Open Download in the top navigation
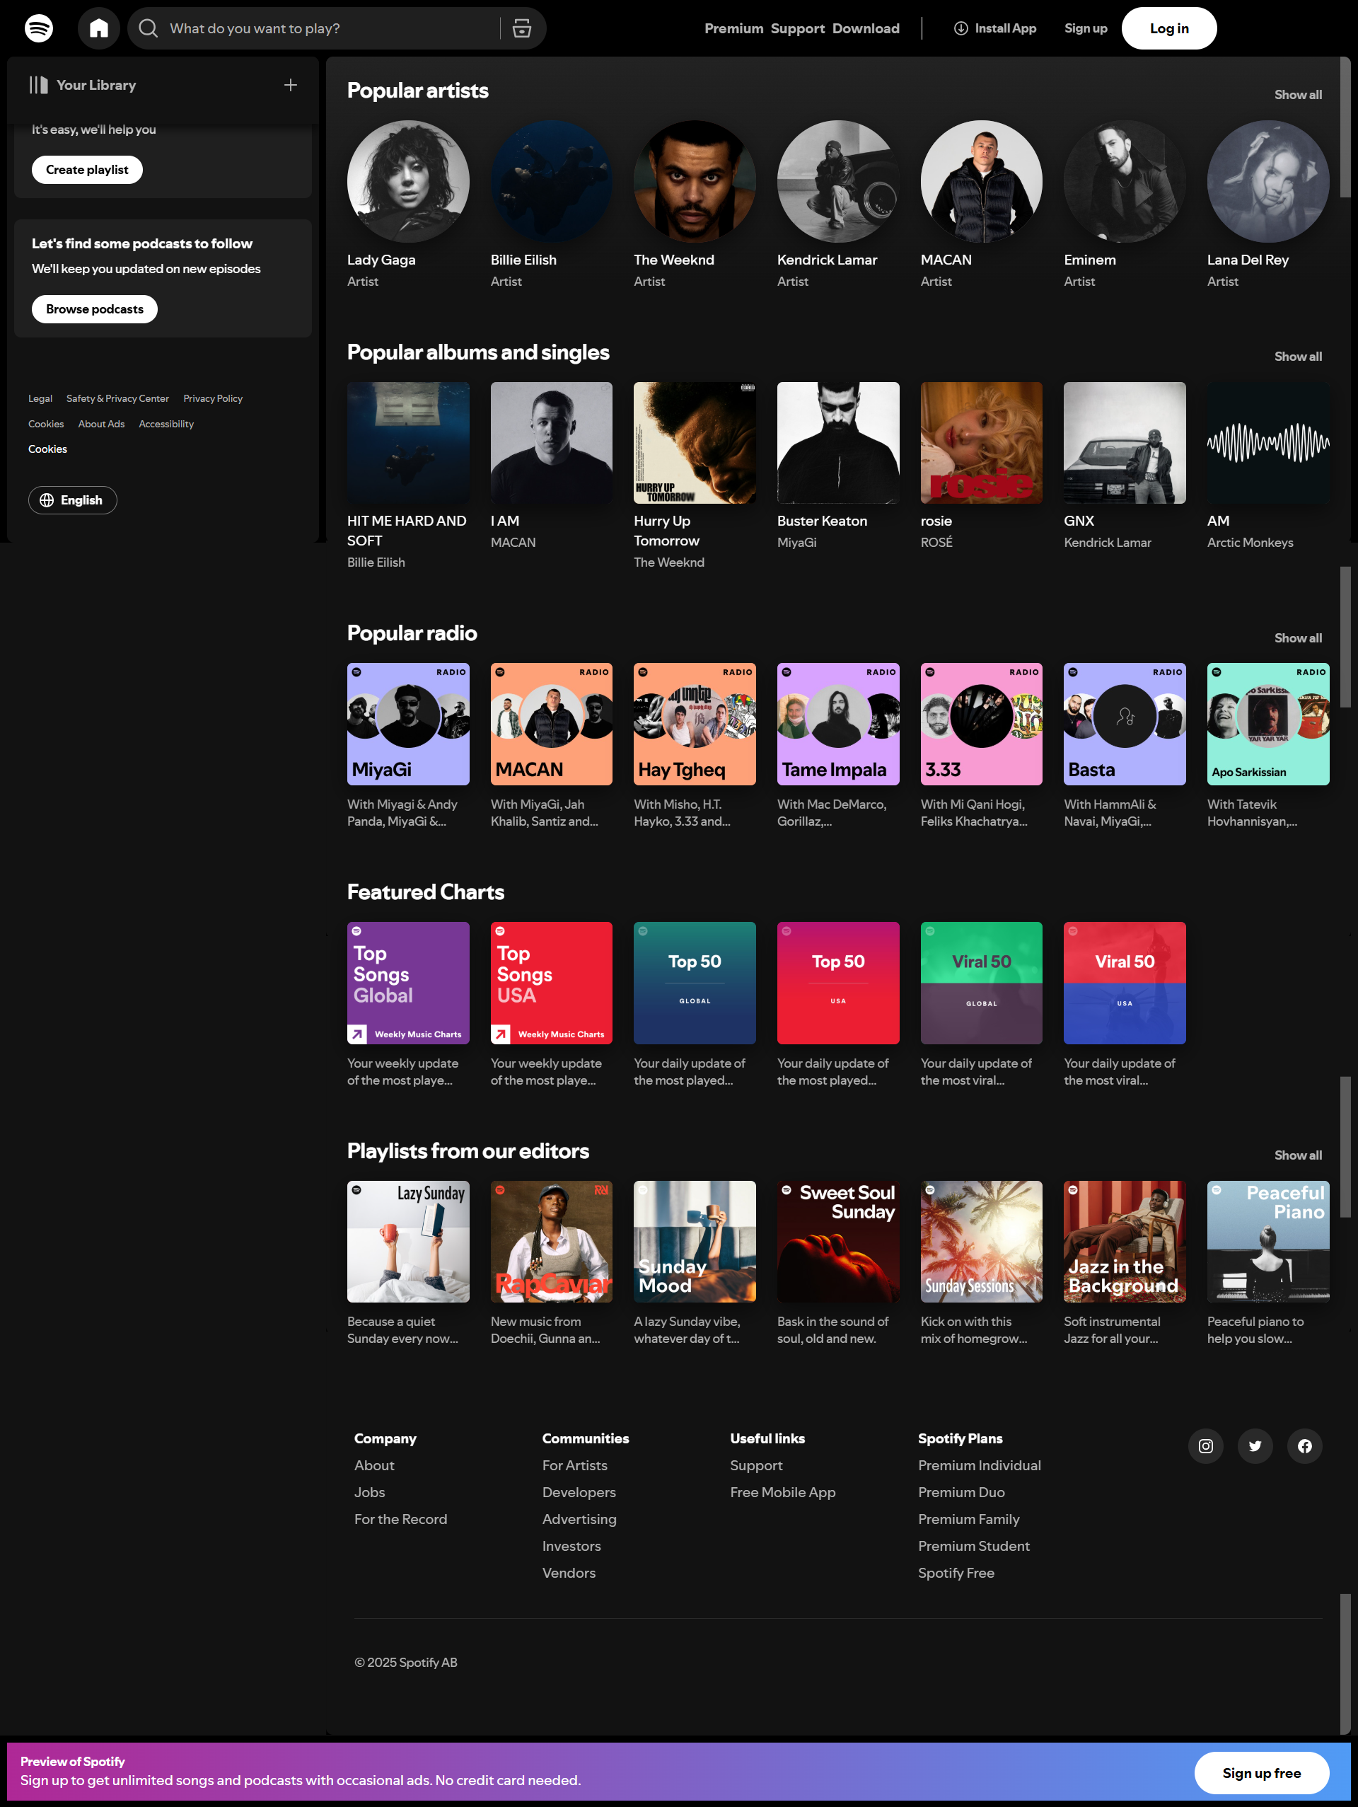Image resolution: width=1358 pixels, height=1807 pixels. point(866,28)
